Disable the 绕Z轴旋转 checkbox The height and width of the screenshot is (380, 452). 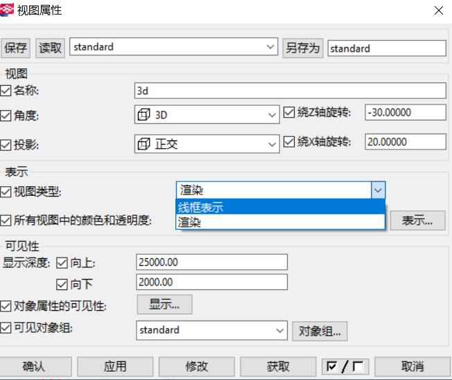(290, 113)
